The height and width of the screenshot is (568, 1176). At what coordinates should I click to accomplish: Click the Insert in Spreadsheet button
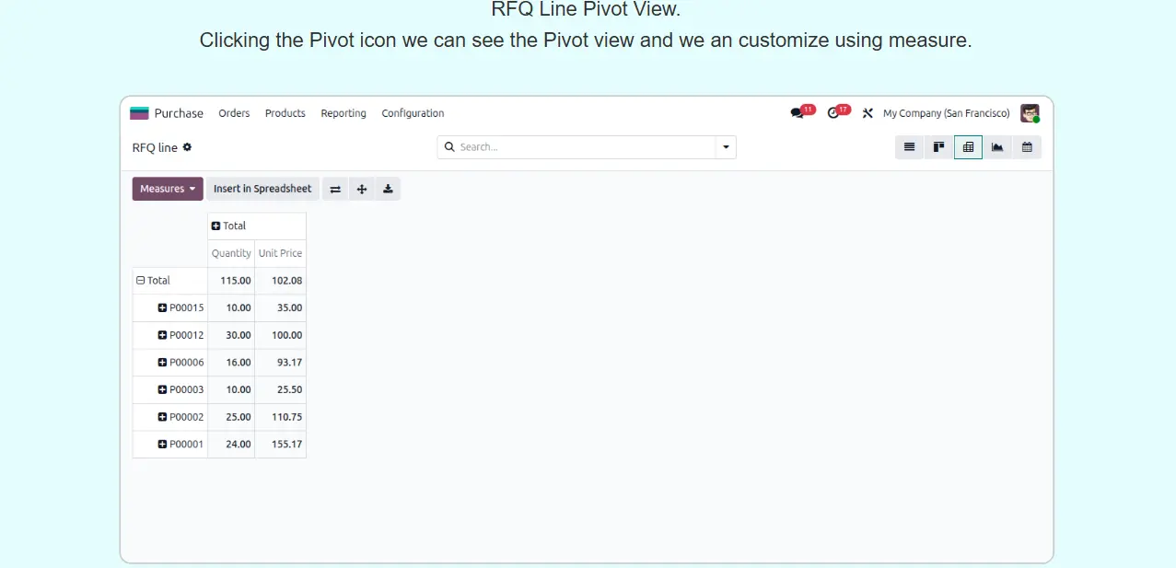point(262,189)
